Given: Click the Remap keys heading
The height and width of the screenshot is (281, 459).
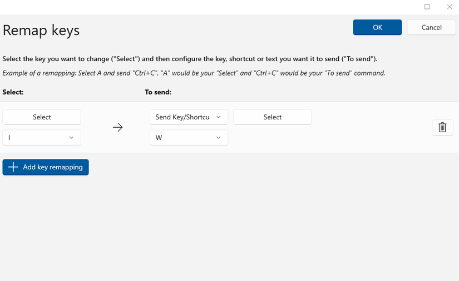Looking at the screenshot, I should (41, 30).
